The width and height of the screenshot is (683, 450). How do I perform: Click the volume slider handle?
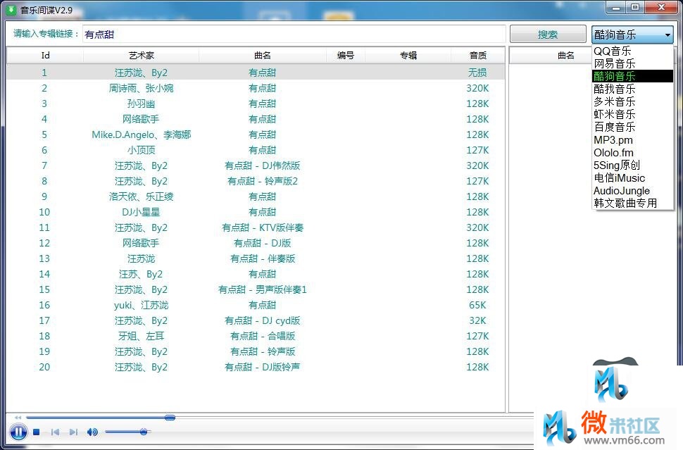tap(144, 432)
